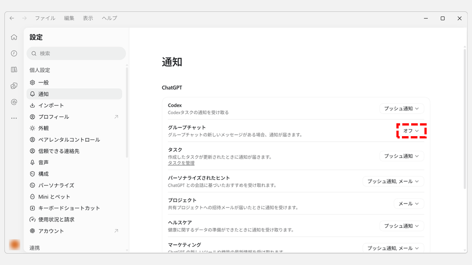
Task: Open the three-dots more icon
Action: pos(14,118)
